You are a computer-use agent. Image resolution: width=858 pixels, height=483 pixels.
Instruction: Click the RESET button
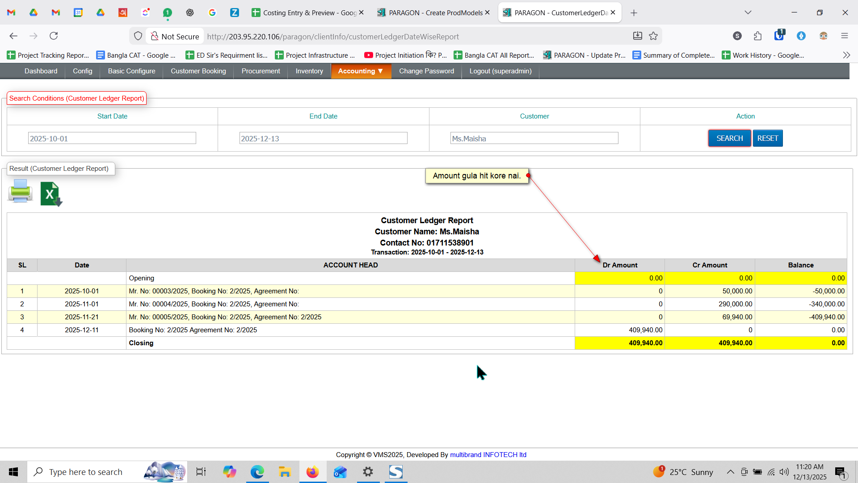point(767,138)
